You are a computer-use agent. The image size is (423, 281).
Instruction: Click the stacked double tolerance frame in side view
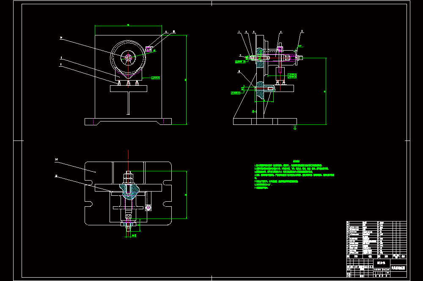pyautogui.click(x=292, y=76)
